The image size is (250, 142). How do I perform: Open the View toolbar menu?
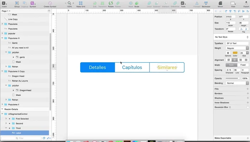pyautogui.click(x=233, y=3)
